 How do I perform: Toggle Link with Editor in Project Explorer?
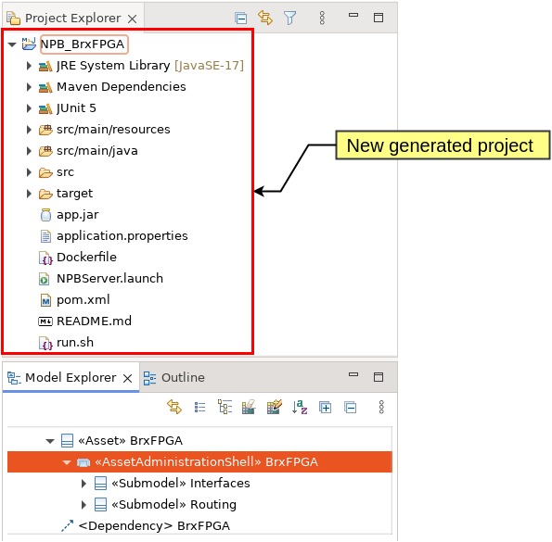(x=265, y=18)
